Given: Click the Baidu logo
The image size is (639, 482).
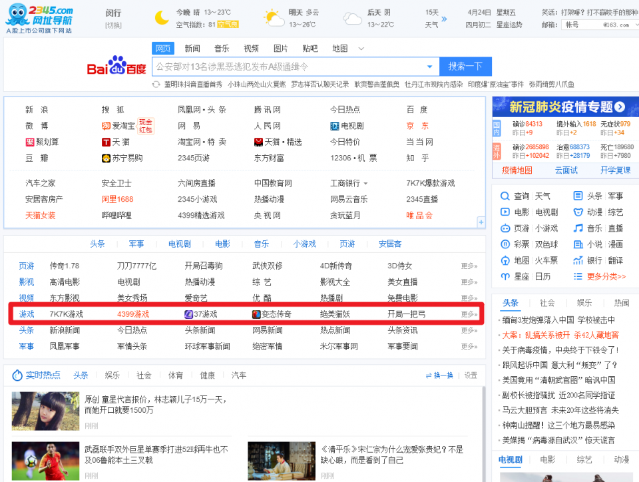Looking at the screenshot, I should [116, 65].
